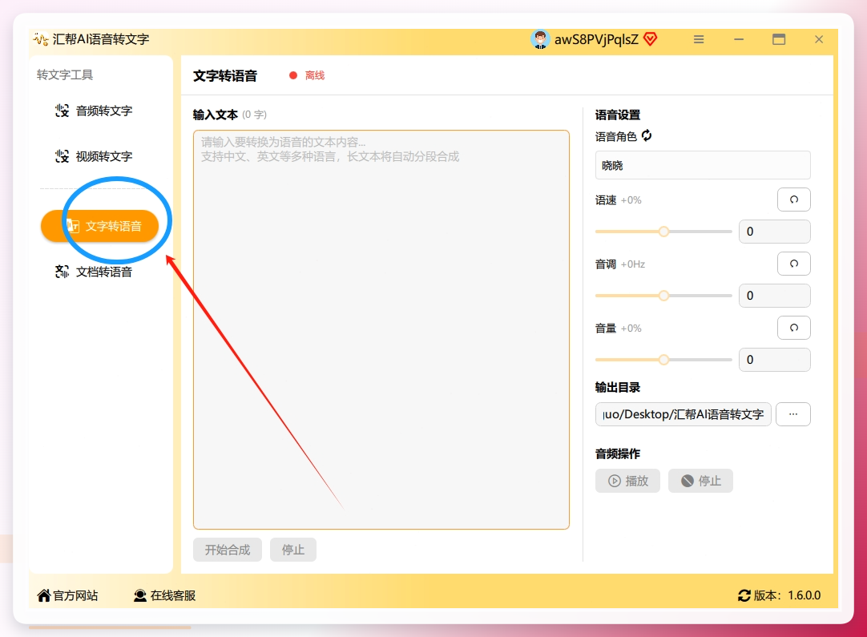
Task: Click the 开始合成 button
Action: click(228, 550)
